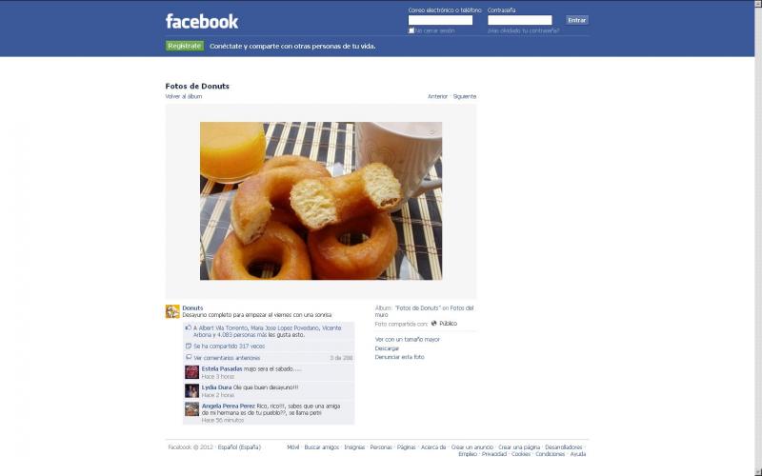Screen dimensions: 762x476
Task: Click the comments speech-bubble icon
Action: (x=188, y=358)
